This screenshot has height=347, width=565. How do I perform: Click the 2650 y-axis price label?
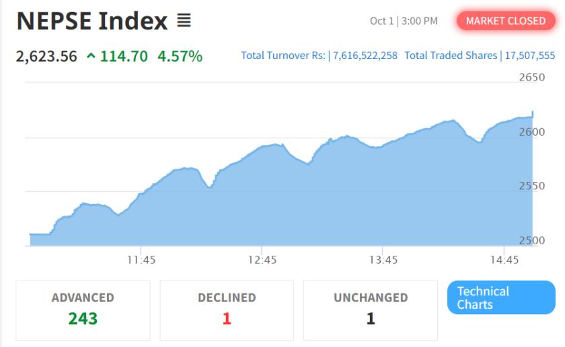532,78
